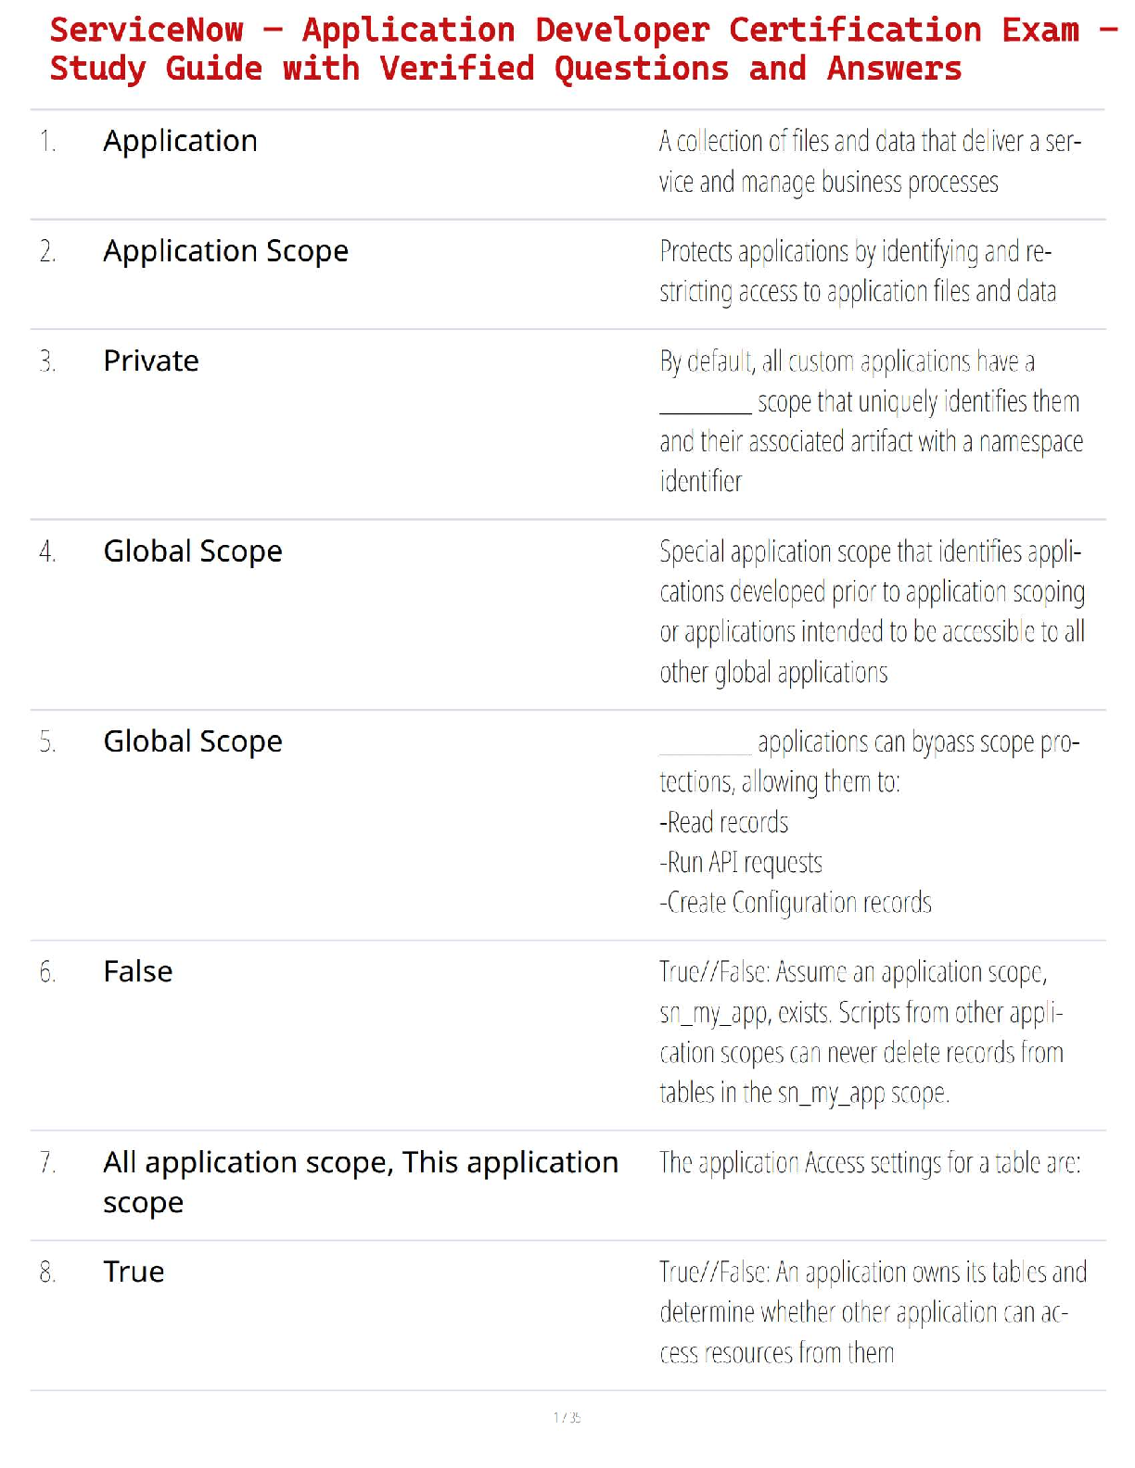Click the "-Read records" line

pyautogui.click(x=724, y=823)
